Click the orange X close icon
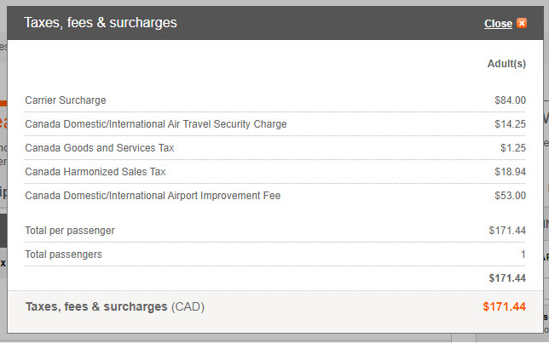The width and height of the screenshot is (549, 343). (522, 24)
